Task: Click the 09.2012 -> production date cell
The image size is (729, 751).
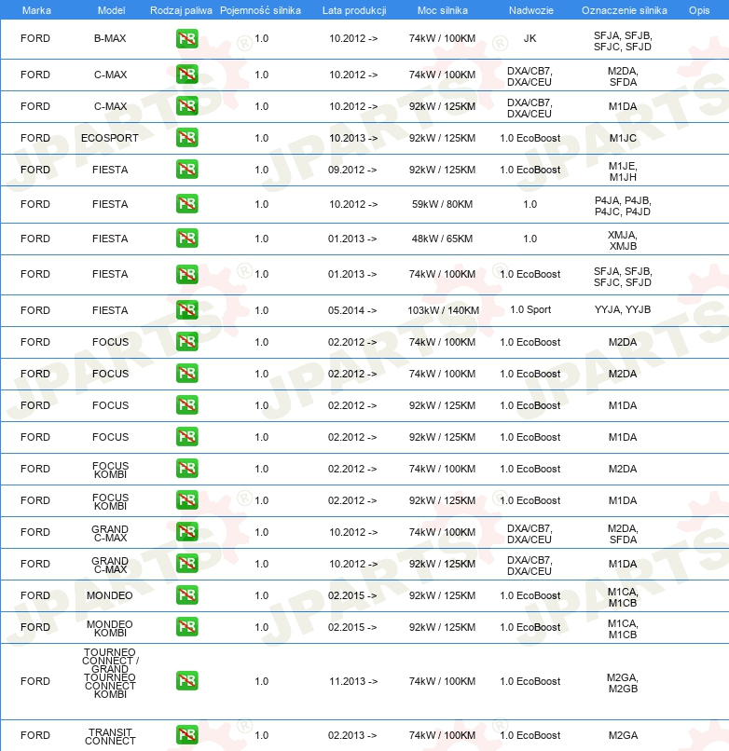Action: click(x=352, y=170)
